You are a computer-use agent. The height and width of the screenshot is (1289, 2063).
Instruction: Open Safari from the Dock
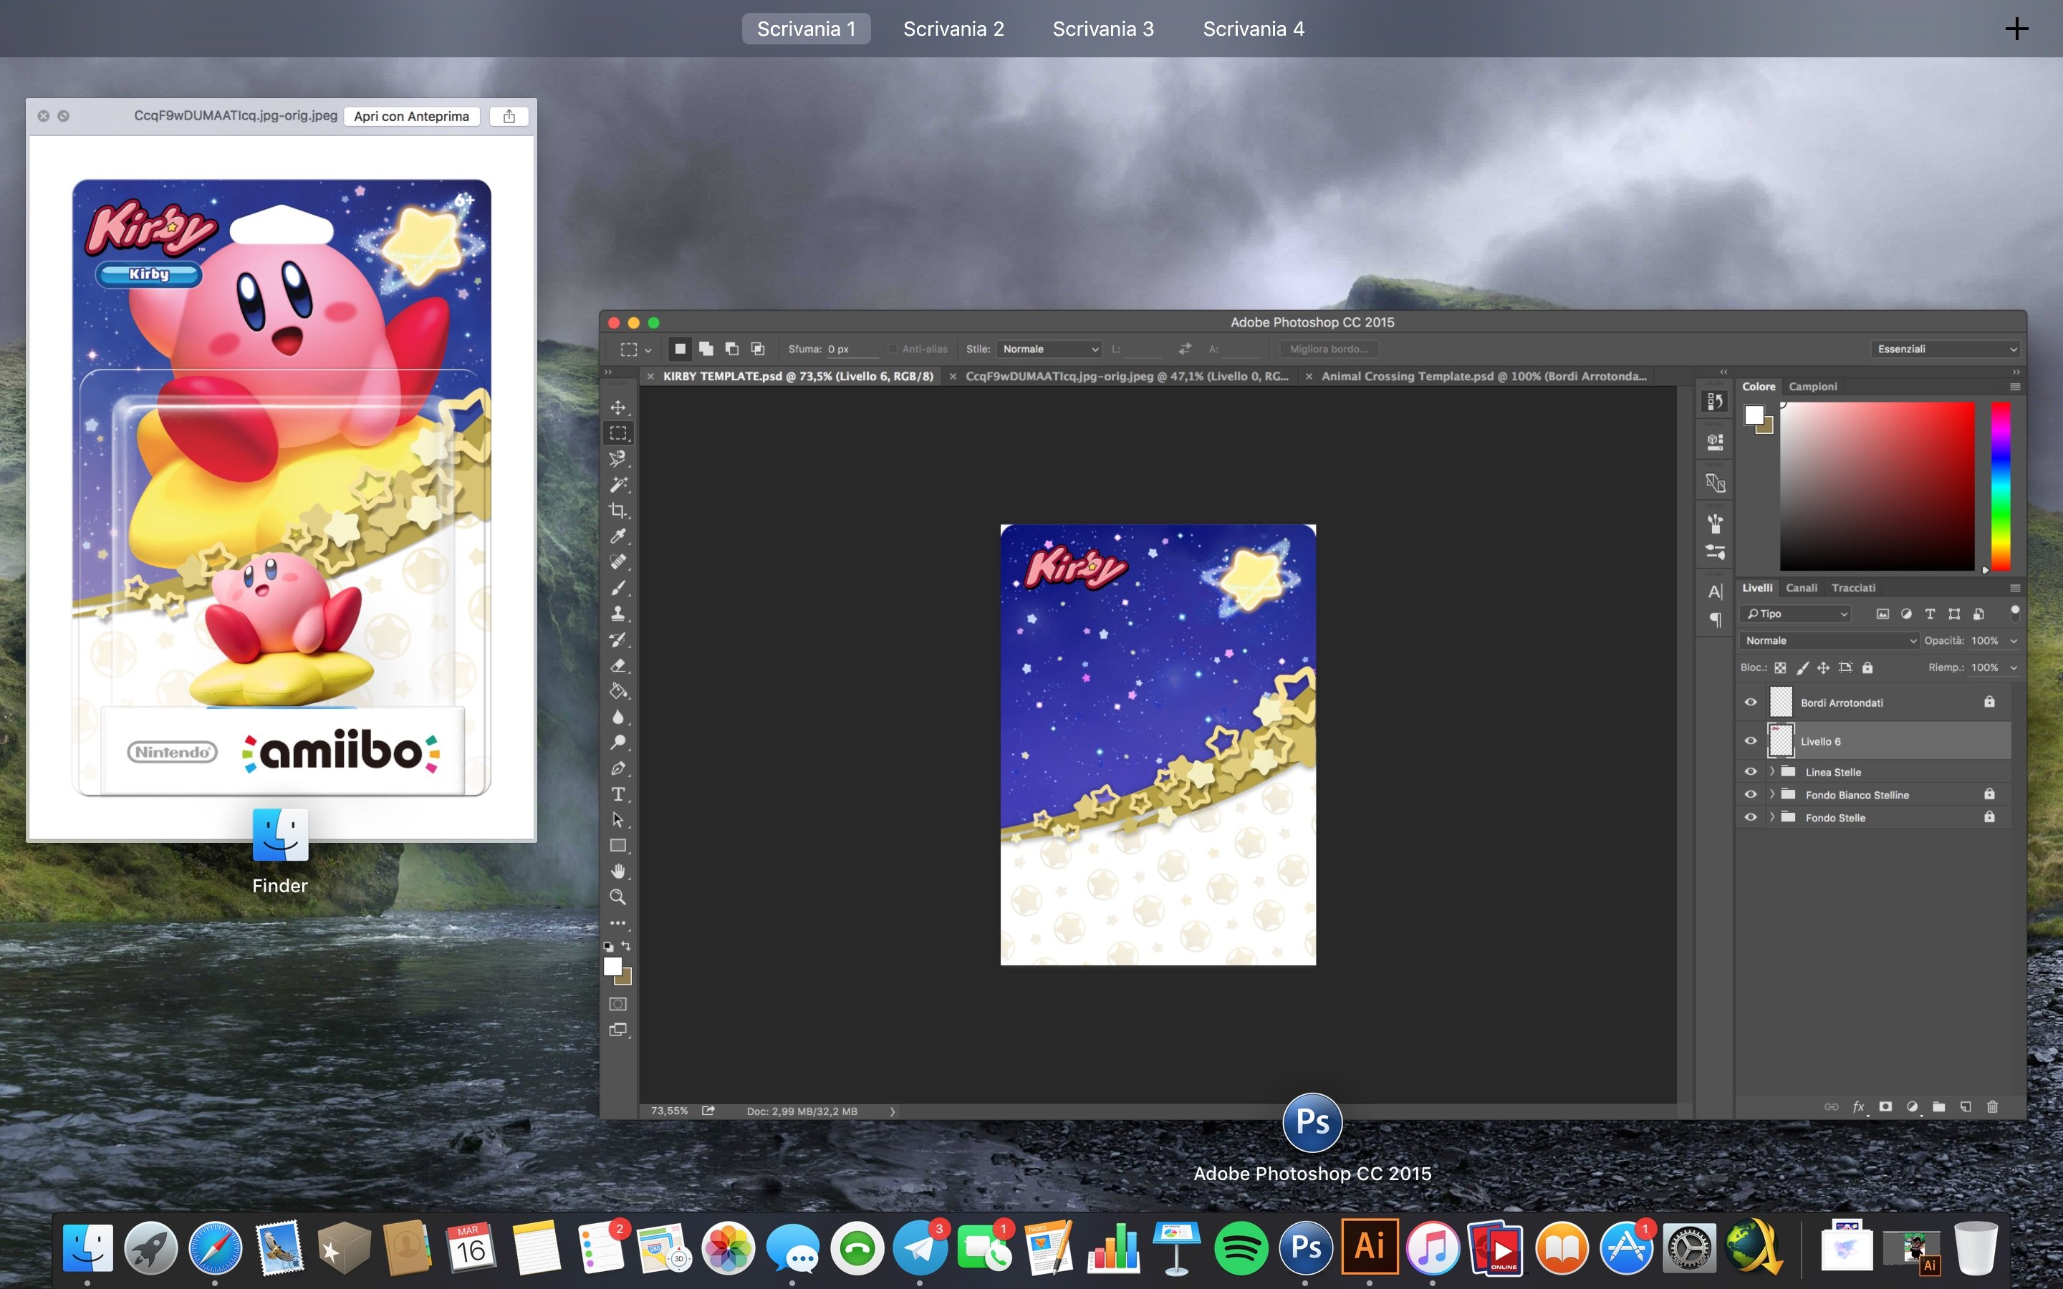point(215,1249)
